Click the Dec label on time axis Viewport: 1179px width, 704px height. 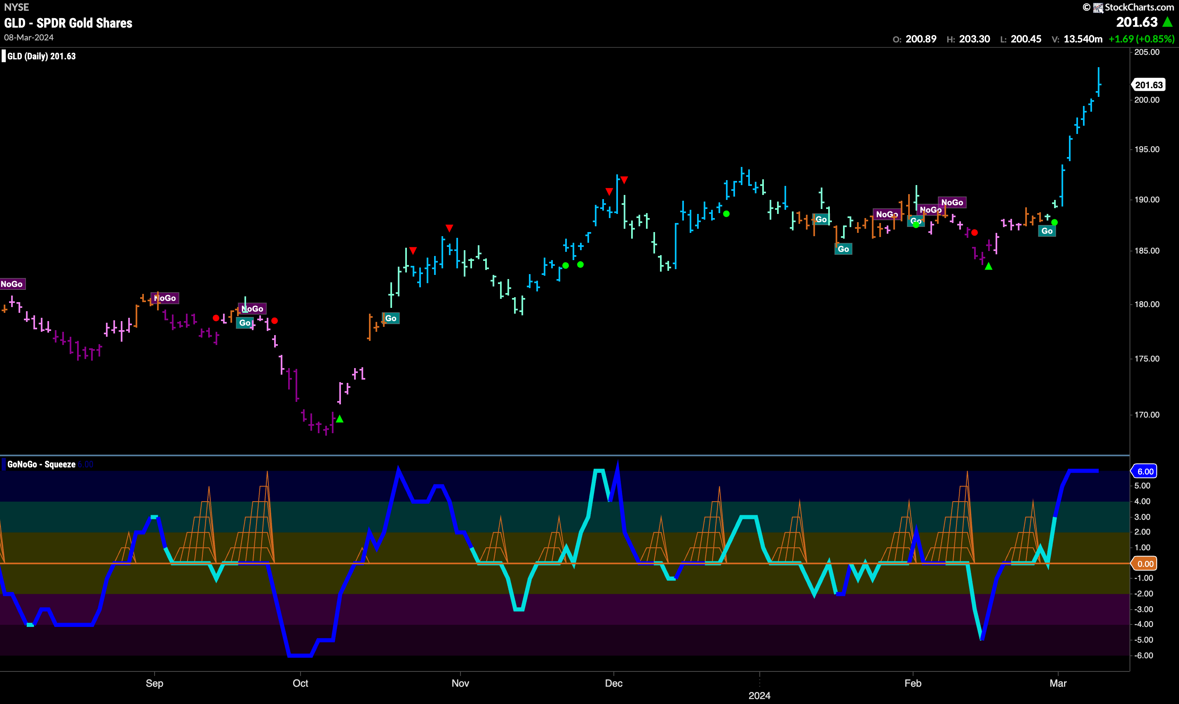tap(613, 683)
